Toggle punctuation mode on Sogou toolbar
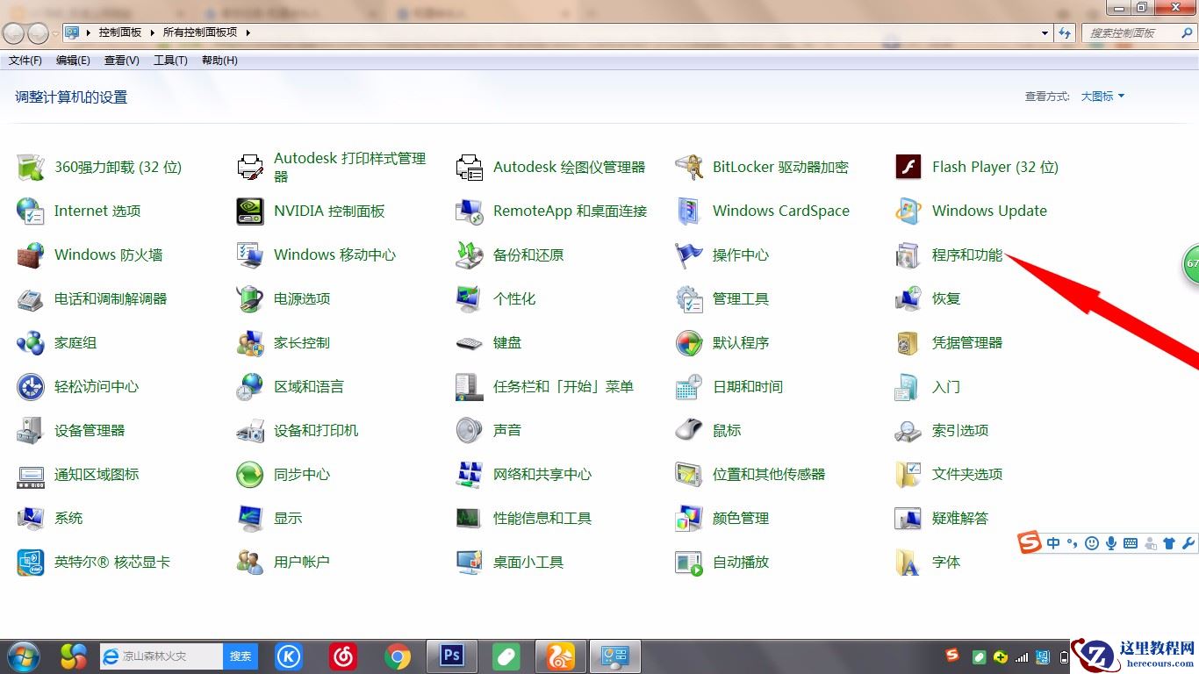 tap(1072, 542)
